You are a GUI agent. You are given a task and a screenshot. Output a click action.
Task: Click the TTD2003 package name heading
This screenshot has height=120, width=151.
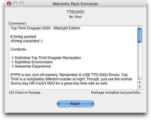pyautogui.click(x=75, y=12)
